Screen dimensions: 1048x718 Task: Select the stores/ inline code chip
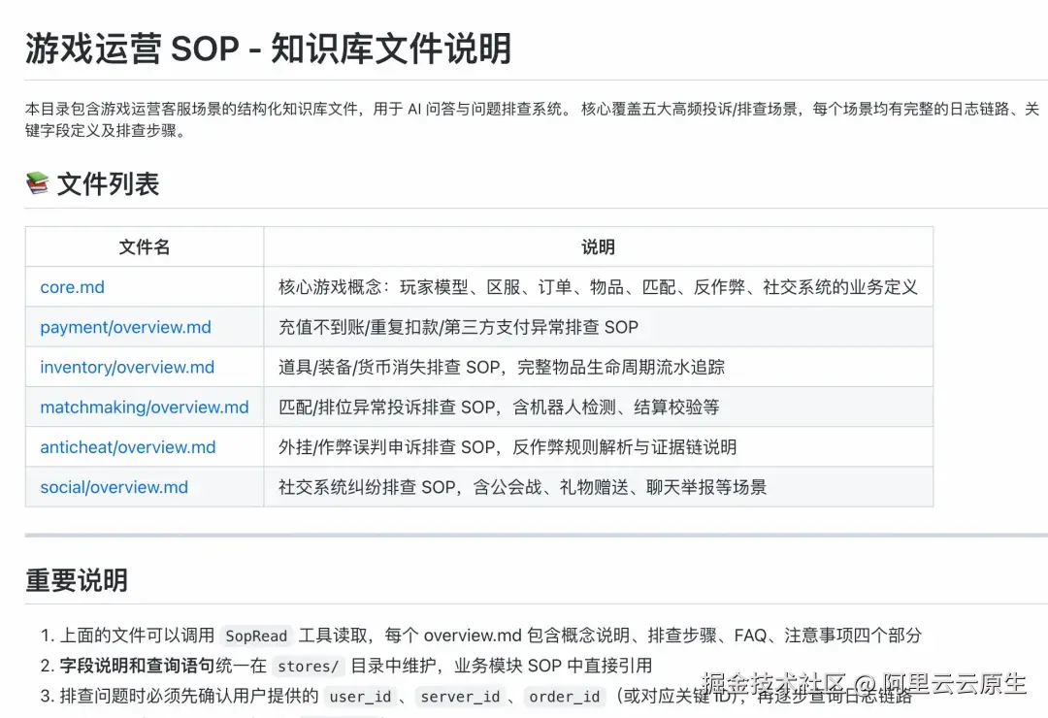tap(308, 666)
